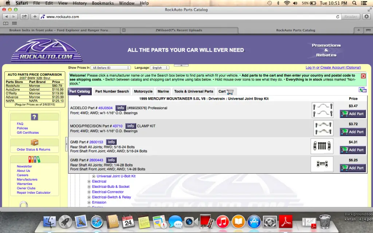Show Info for ACDelco part 45U0504
This screenshot has width=373, height=233.
[x=121, y=108]
